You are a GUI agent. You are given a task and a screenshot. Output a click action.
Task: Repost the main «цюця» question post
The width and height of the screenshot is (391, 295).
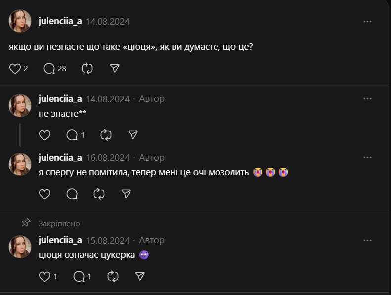[87, 68]
